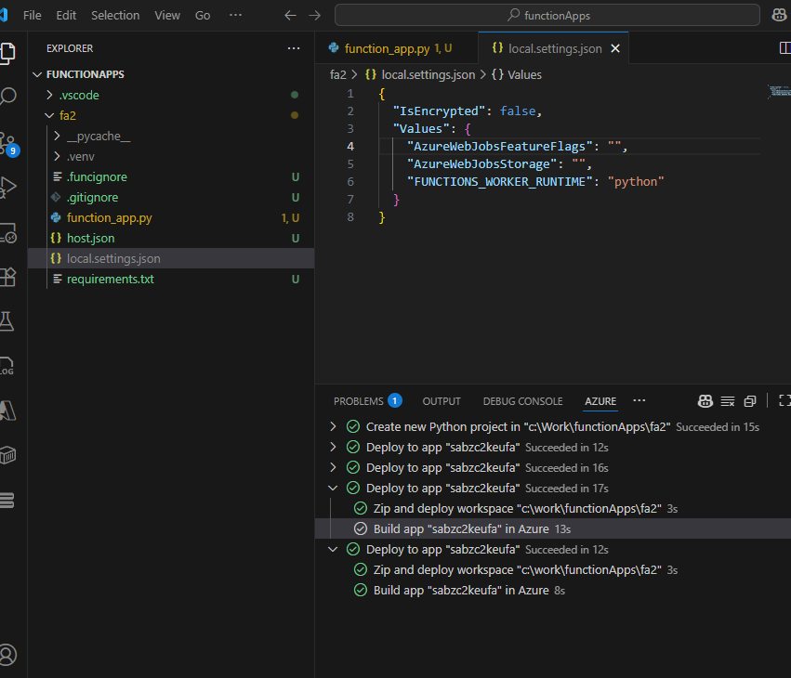Expand the Deploy entry succeeded in 16s
The height and width of the screenshot is (678, 791).
point(333,468)
